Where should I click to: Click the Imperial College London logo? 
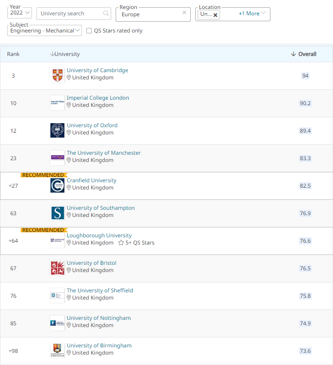(57, 103)
